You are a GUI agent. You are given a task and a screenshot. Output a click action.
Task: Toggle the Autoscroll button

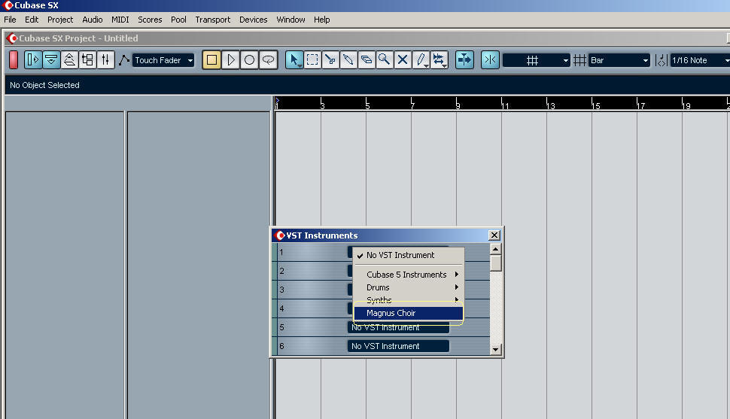[464, 59]
